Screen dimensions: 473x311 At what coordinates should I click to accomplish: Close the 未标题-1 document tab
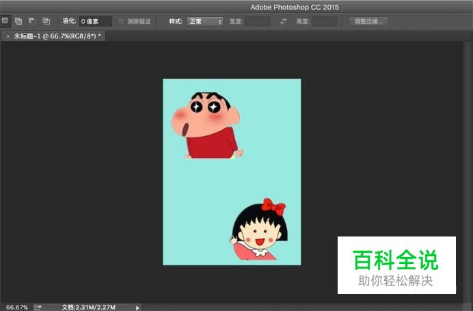[x=8, y=36]
